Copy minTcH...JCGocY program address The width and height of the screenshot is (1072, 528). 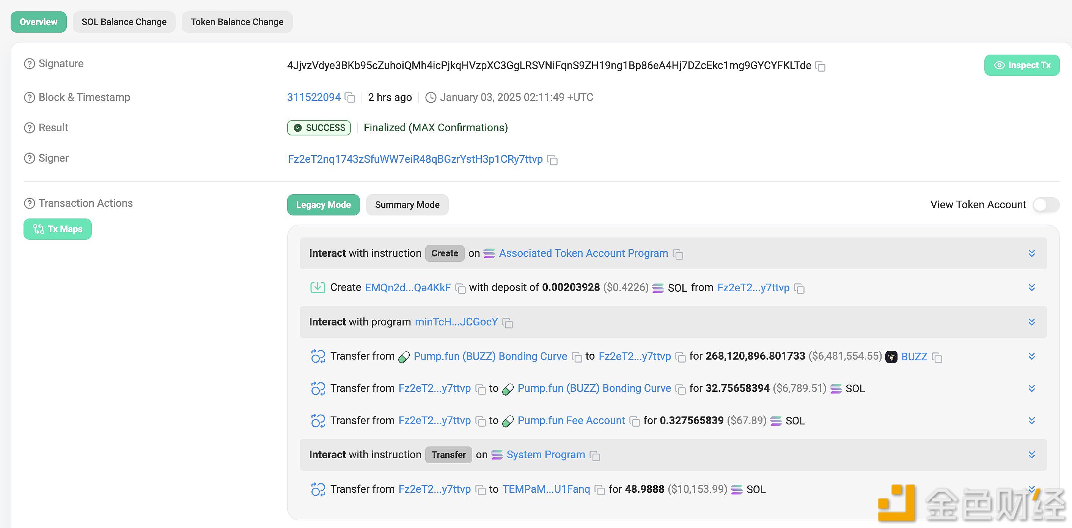[x=507, y=322]
